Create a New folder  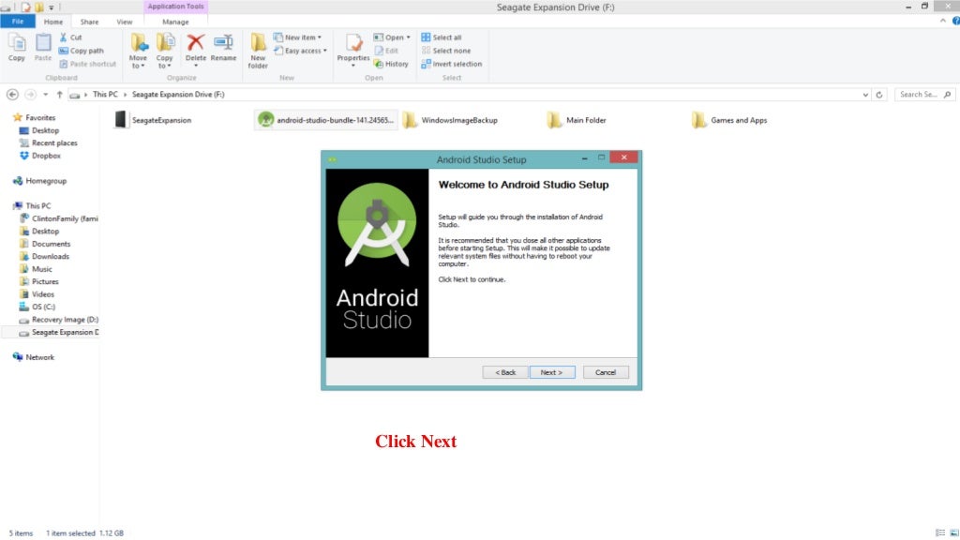[259, 51]
